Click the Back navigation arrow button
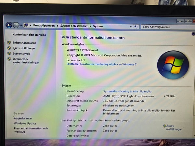Screen dimensions: 195x146 pos(9,25)
